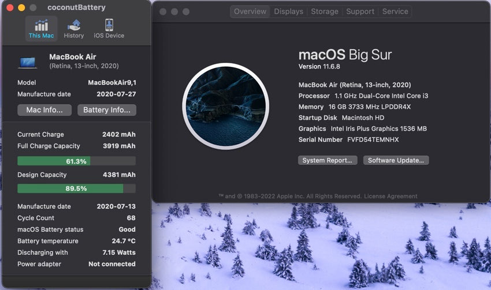Close the coconutBattery window
The image size is (491, 290).
[x=10, y=7]
